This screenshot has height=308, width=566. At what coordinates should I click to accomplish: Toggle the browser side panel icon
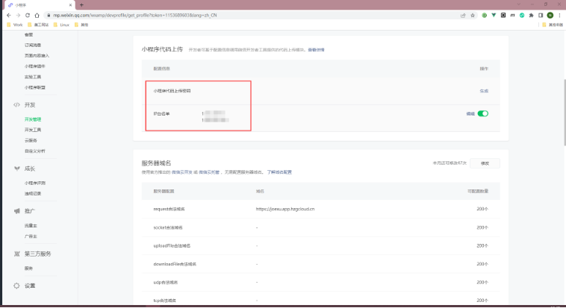pyautogui.click(x=541, y=15)
